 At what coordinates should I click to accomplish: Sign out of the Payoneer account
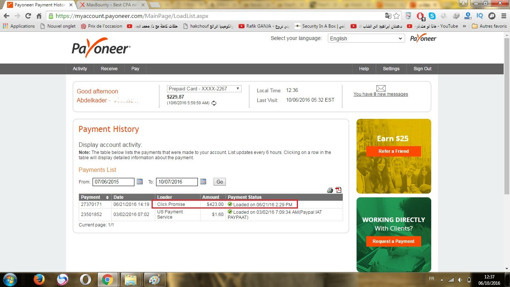pos(422,69)
